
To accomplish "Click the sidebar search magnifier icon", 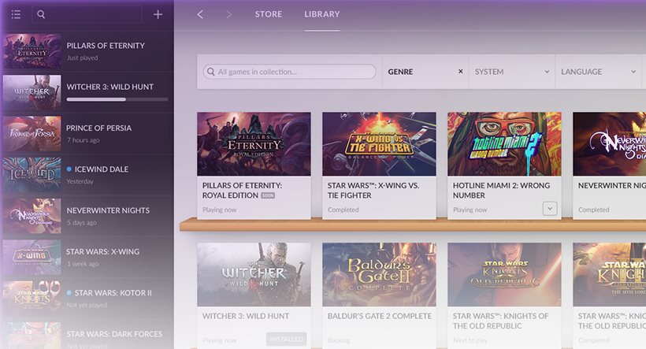I will coord(41,14).
